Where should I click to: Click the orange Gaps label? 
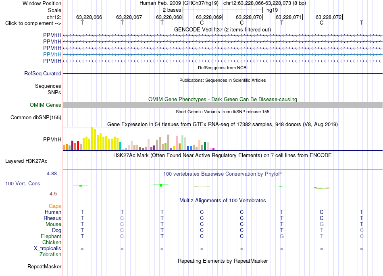click(x=55, y=206)
